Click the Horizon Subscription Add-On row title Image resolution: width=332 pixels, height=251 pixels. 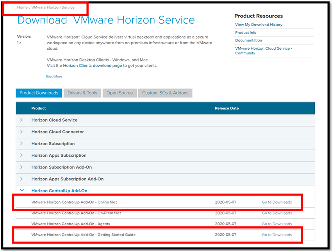(x=62, y=167)
